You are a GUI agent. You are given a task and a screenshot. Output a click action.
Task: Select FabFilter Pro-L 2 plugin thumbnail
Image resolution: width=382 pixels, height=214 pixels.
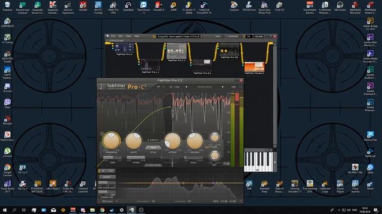tap(150, 65)
